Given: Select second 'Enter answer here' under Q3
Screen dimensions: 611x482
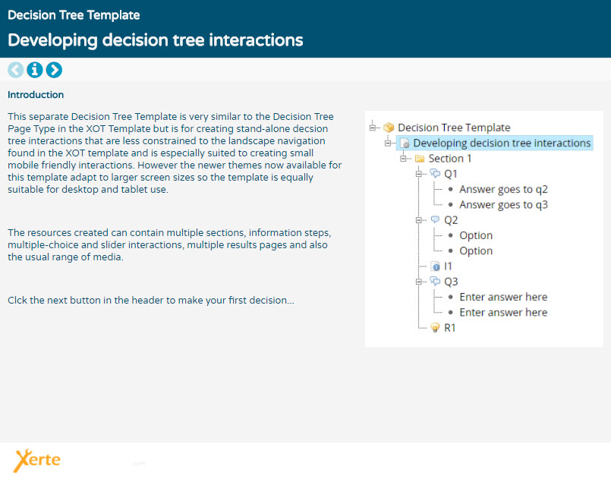Looking at the screenshot, I should 503,313.
